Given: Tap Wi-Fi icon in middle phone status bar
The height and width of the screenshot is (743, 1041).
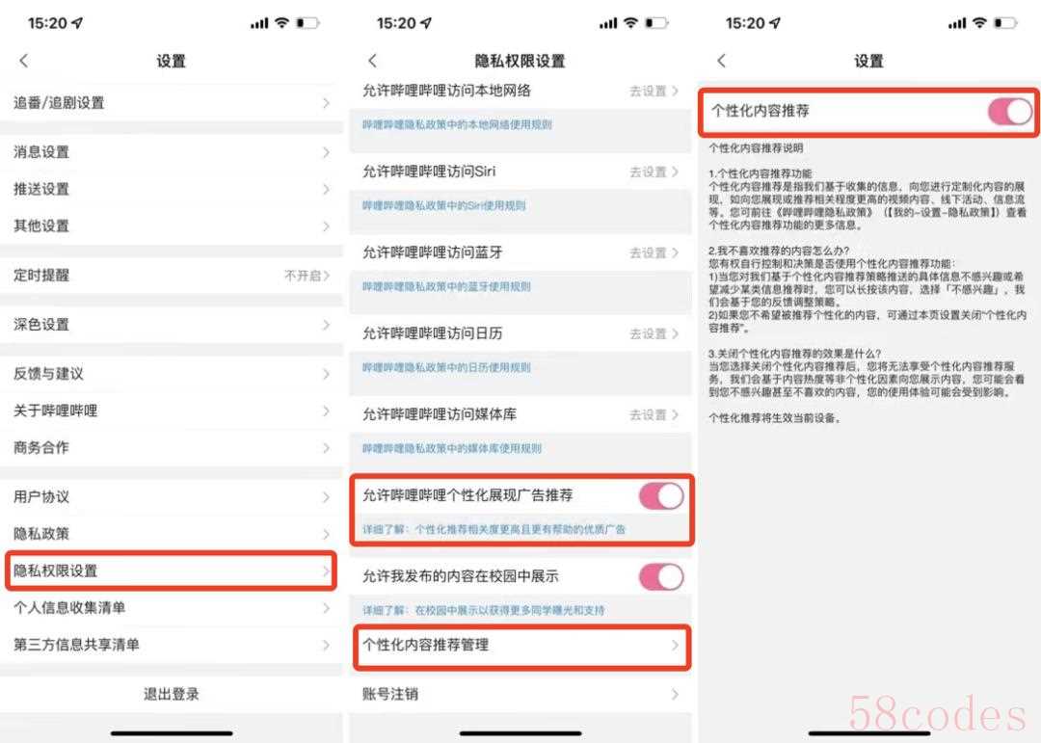Looking at the screenshot, I should [x=630, y=22].
